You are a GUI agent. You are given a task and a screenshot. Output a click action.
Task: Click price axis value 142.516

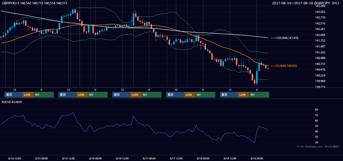tap(320, 23)
